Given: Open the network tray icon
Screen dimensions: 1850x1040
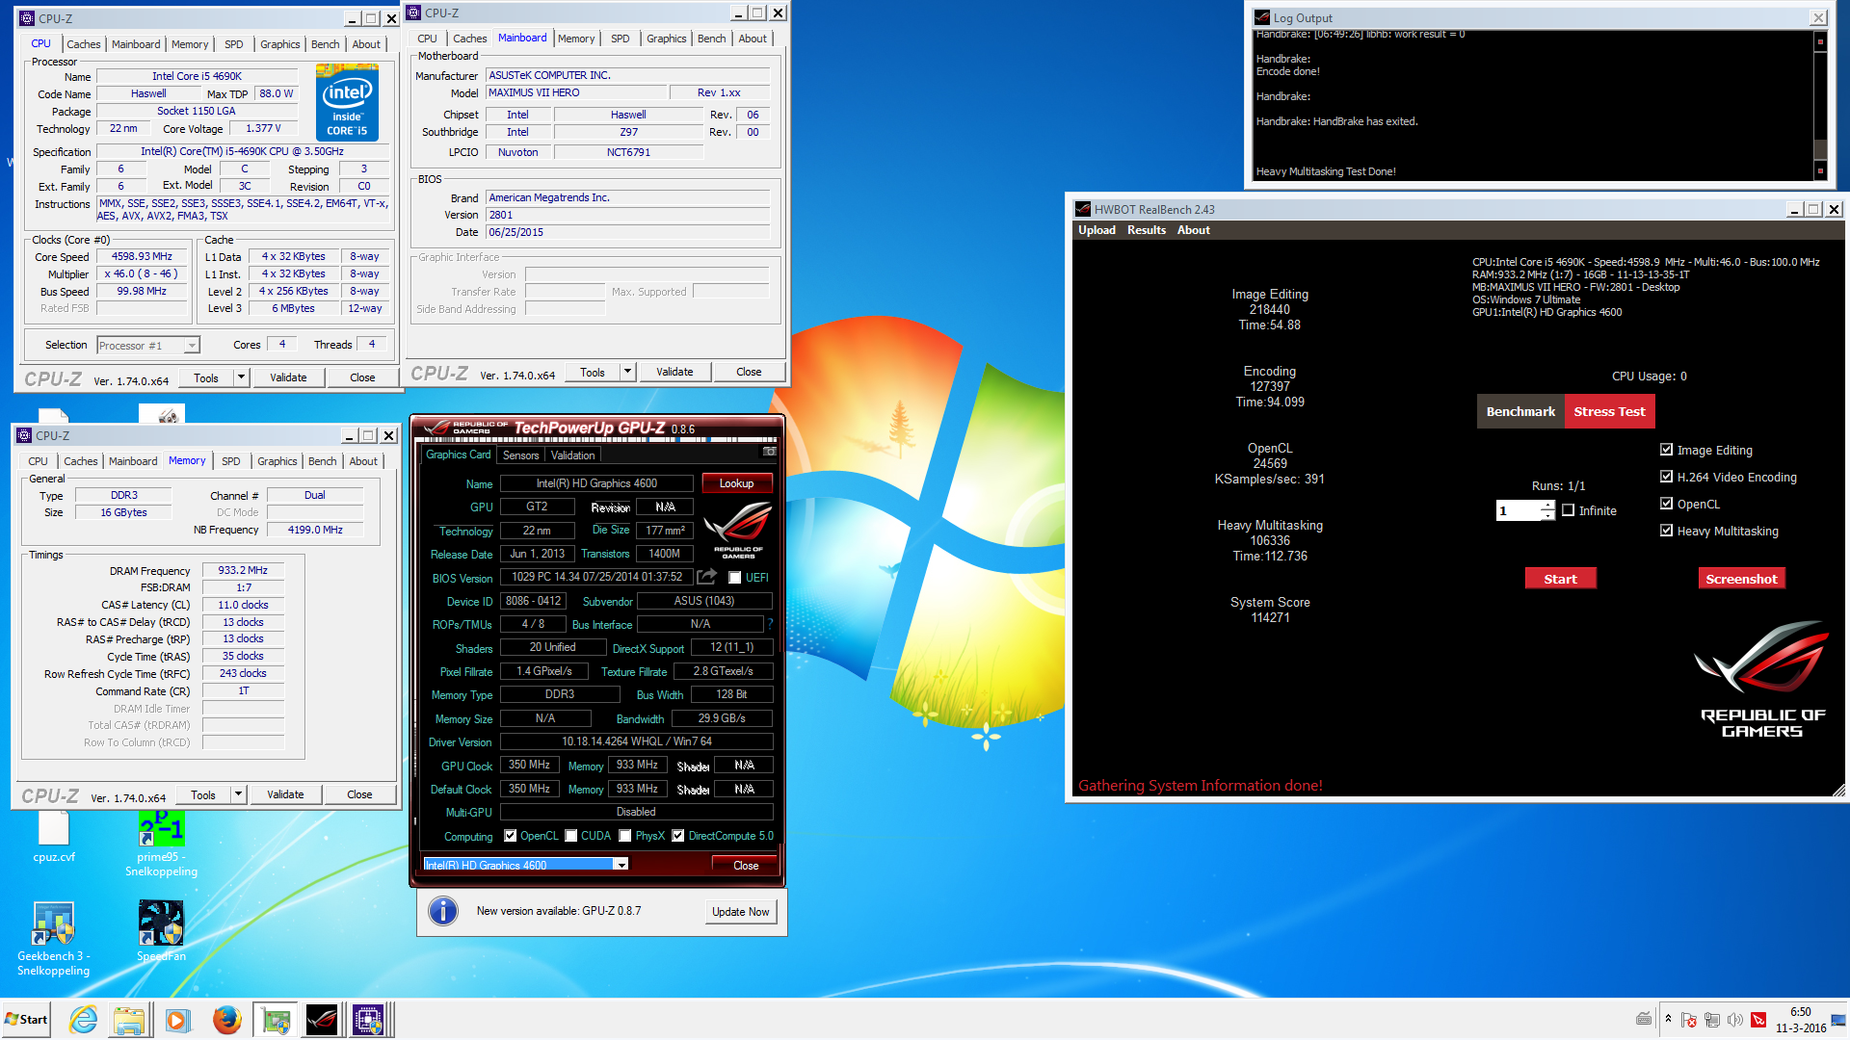Looking at the screenshot, I should pyautogui.click(x=1711, y=1020).
